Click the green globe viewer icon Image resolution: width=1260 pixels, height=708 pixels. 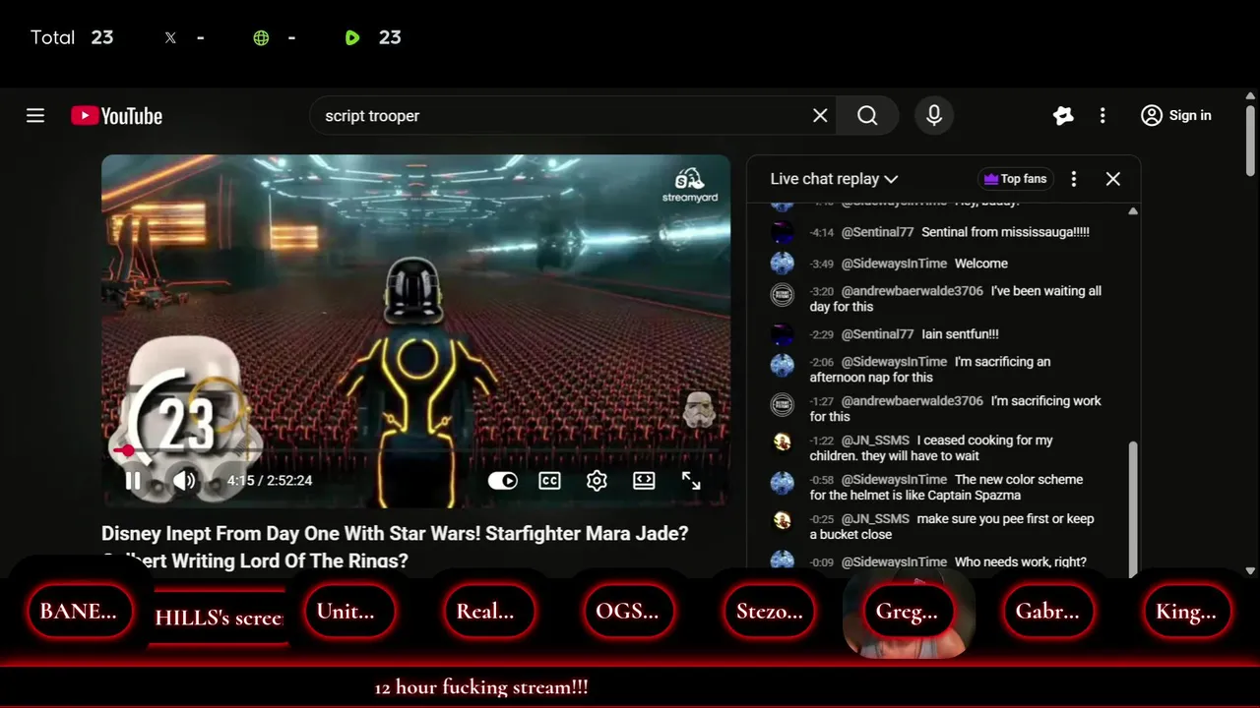[261, 38]
